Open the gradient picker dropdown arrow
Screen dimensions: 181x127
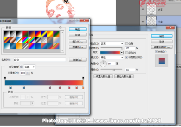pyautogui.click(x=122, y=52)
